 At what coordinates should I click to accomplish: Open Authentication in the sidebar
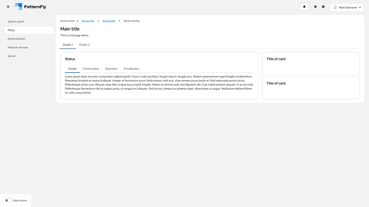click(x=17, y=39)
